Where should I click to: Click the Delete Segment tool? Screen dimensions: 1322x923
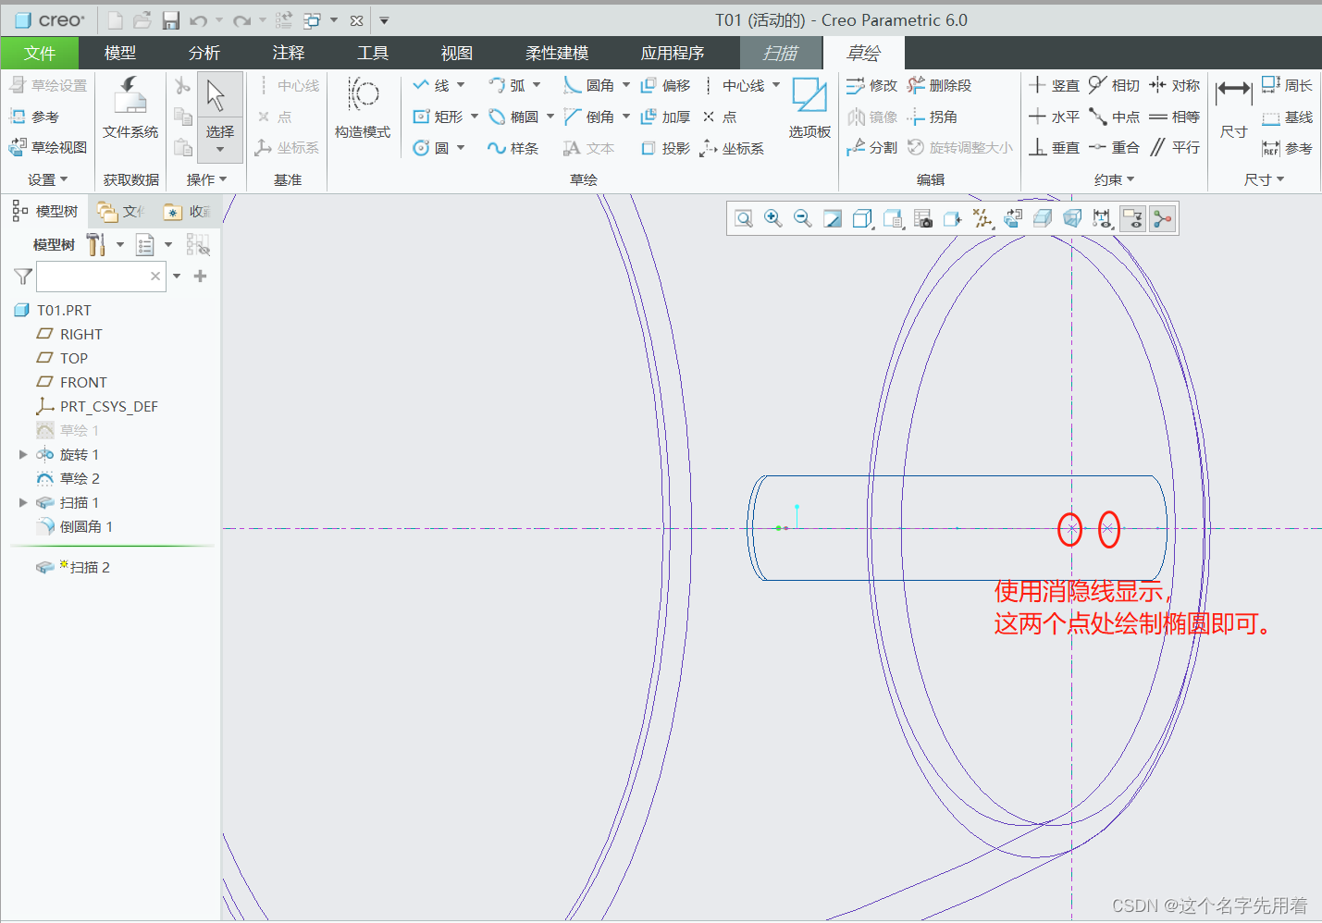pos(940,85)
